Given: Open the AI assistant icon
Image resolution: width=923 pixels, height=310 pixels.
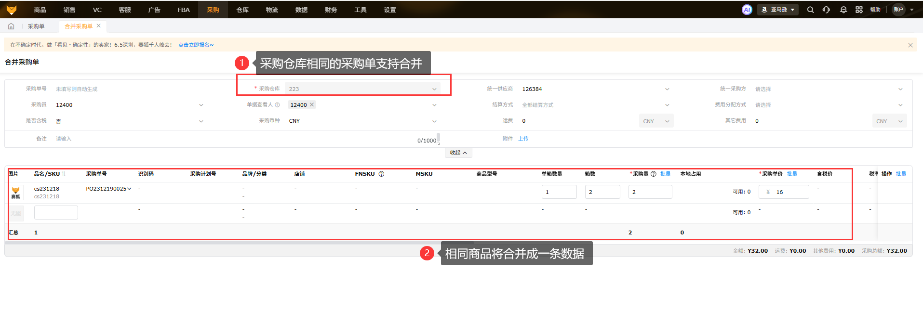Looking at the screenshot, I should click(x=747, y=10).
